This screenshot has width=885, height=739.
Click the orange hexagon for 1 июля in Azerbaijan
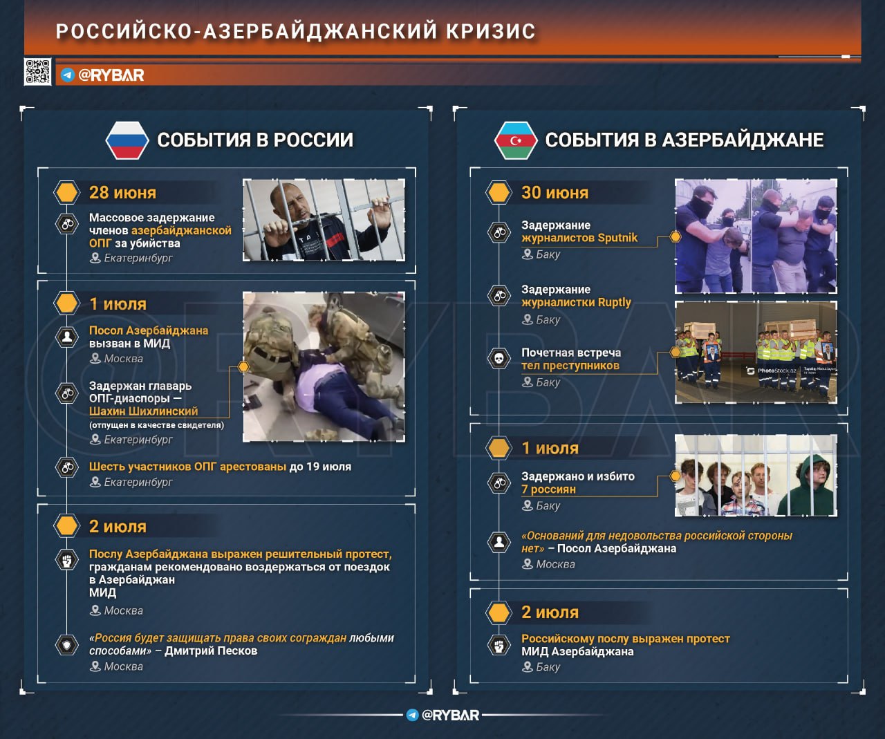click(499, 448)
